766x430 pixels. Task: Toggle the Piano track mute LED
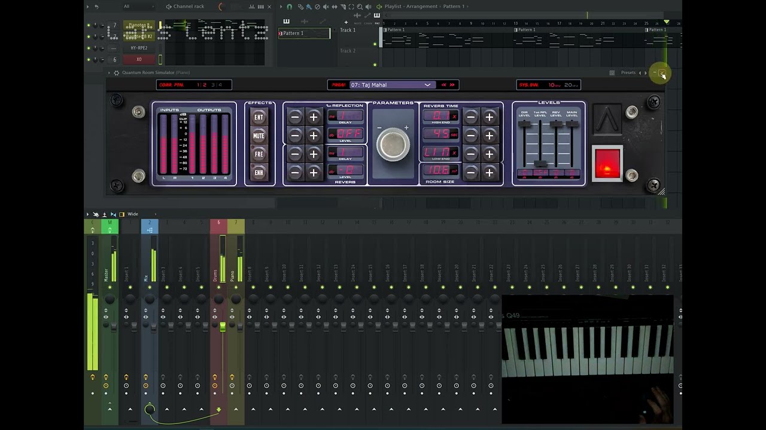[x=236, y=287]
